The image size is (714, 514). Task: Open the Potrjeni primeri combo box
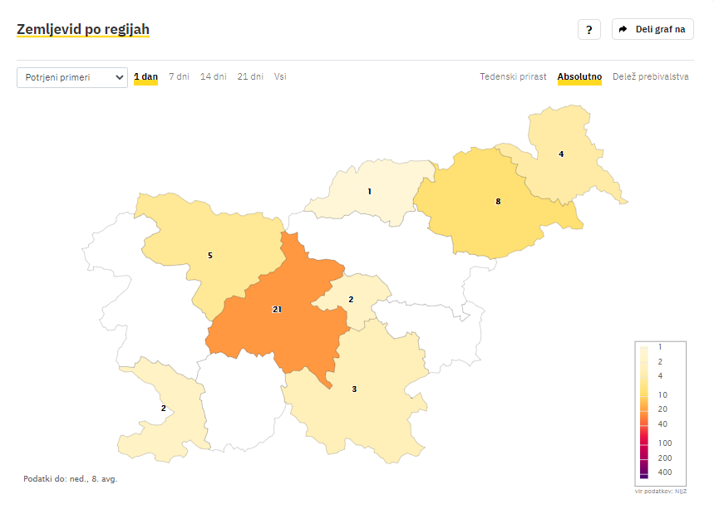click(x=72, y=77)
